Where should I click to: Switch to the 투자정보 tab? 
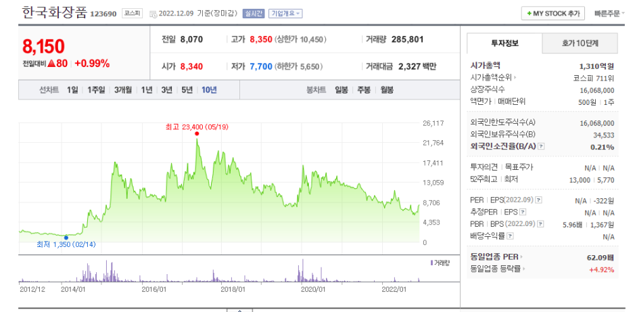tap(505, 43)
